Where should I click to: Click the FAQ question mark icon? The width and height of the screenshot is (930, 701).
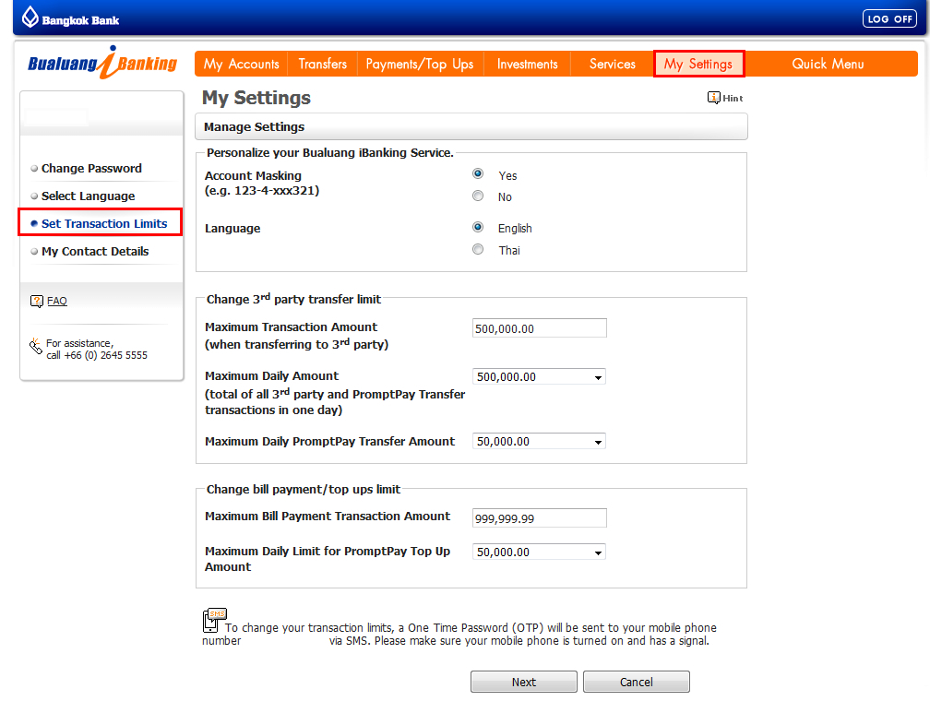pos(37,301)
